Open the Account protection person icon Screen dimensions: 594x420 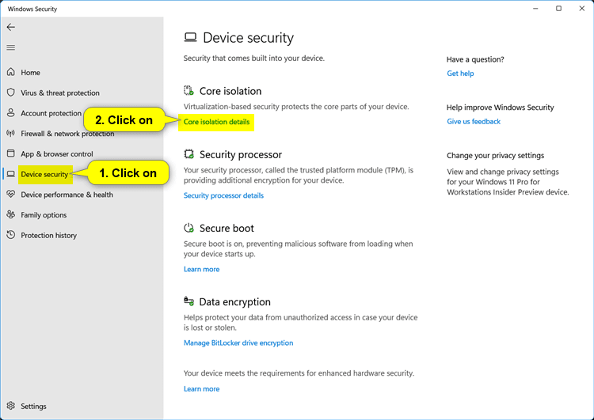point(11,113)
